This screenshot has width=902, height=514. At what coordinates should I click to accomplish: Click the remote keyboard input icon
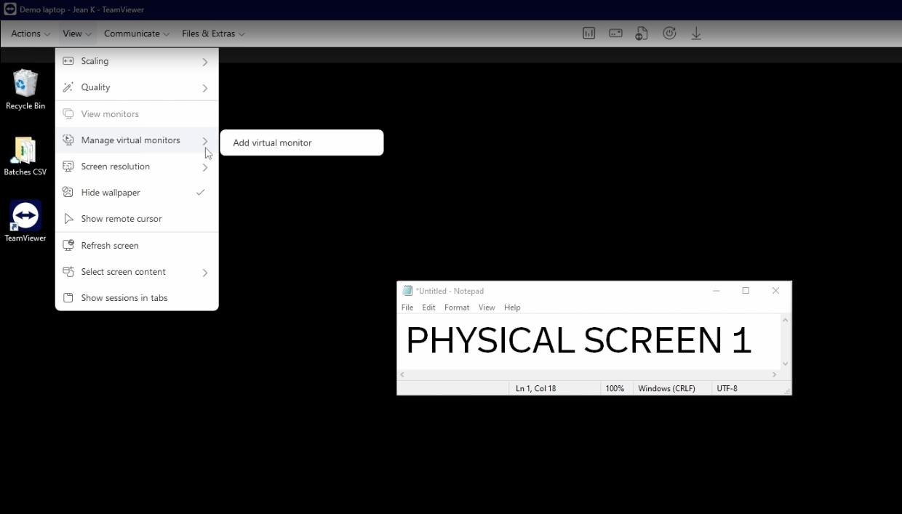pos(616,33)
